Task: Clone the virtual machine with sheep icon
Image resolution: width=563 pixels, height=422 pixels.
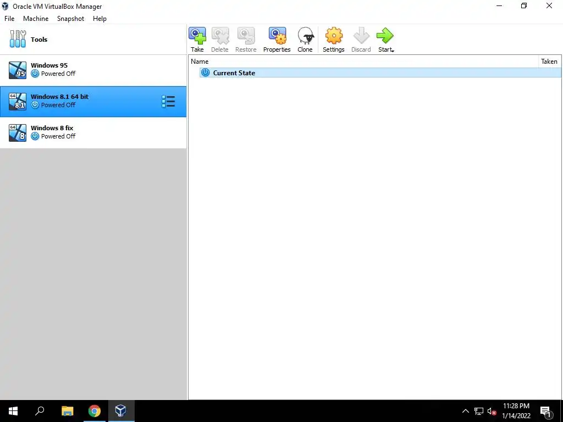Action: 305,40
